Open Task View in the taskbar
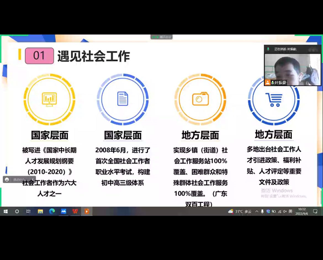The width and height of the screenshot is (323, 260). (x=29, y=212)
